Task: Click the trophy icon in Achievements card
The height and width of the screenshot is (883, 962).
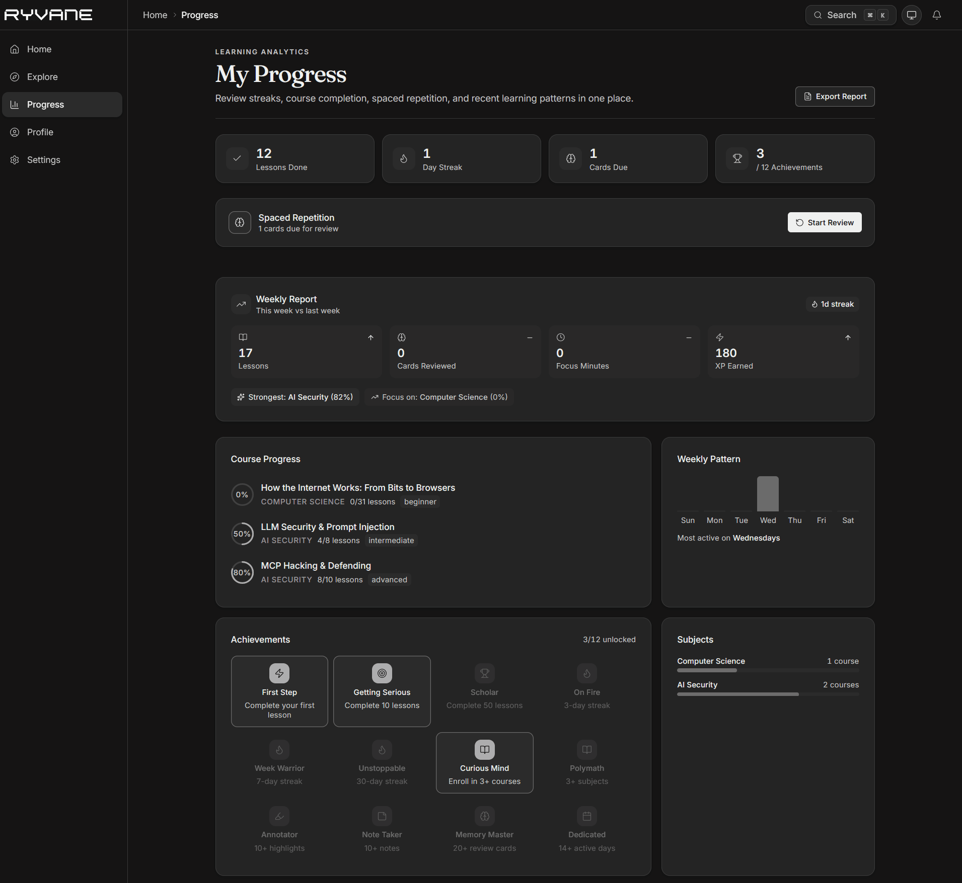Action: (737, 159)
